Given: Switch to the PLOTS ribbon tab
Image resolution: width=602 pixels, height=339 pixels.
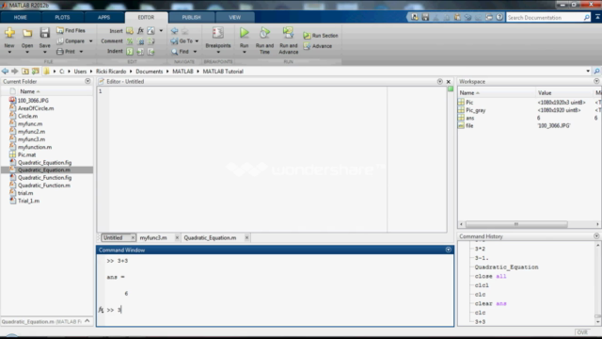Looking at the screenshot, I should 62,17.
